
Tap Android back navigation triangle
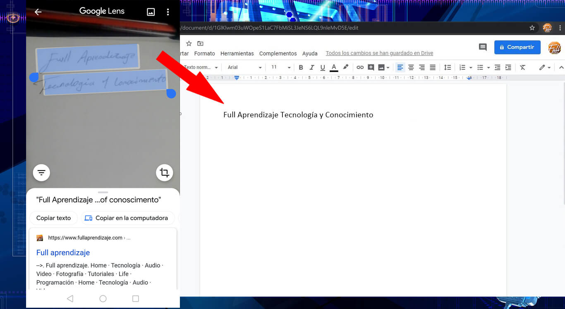pyautogui.click(x=70, y=299)
